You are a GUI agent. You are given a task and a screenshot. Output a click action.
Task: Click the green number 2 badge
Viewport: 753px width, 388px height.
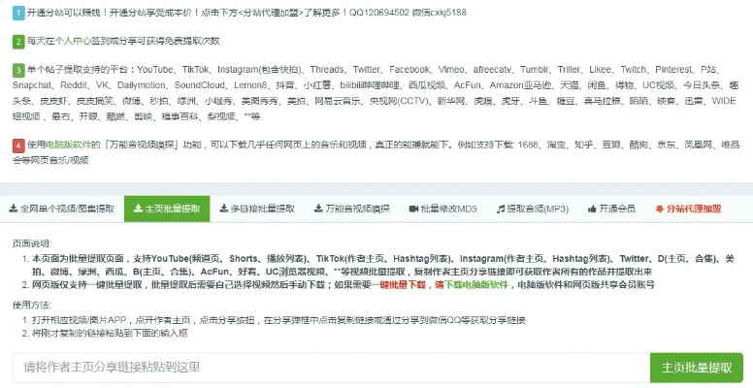[x=18, y=42]
